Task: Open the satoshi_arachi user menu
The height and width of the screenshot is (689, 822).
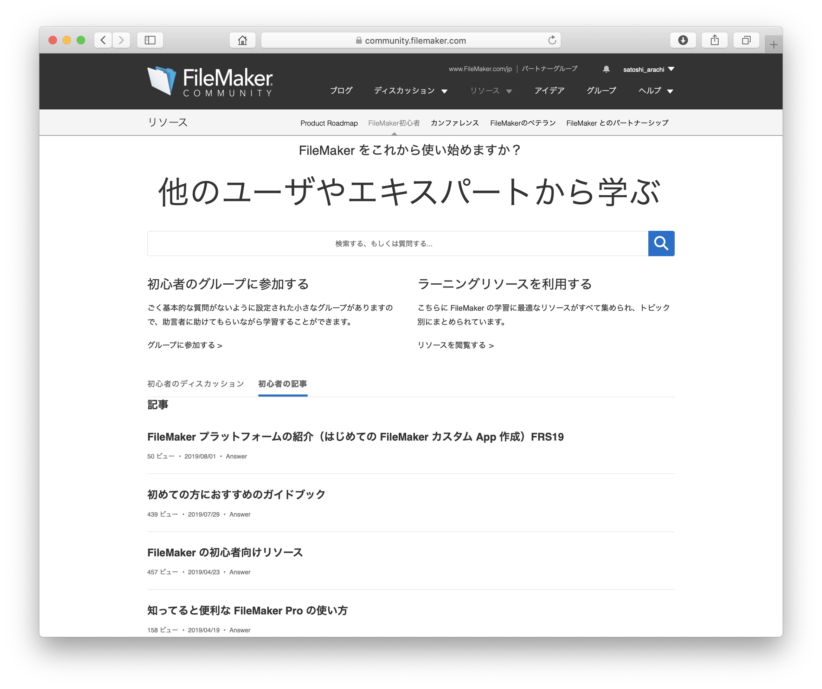Action: coord(648,69)
